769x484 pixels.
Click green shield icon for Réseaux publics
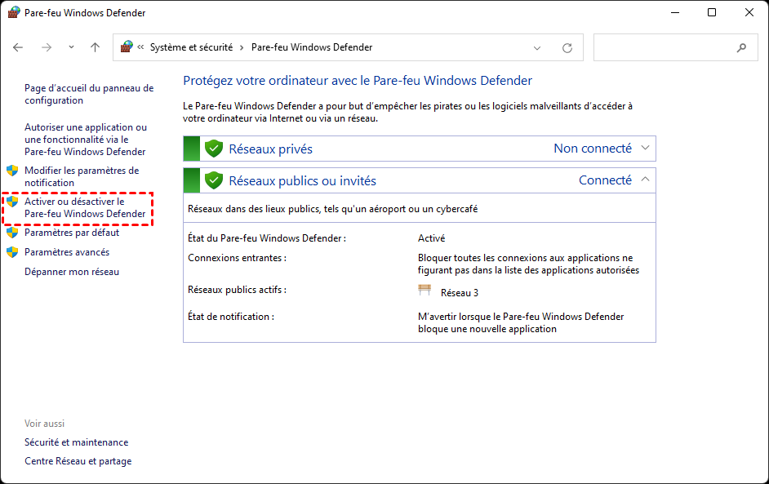(x=214, y=180)
